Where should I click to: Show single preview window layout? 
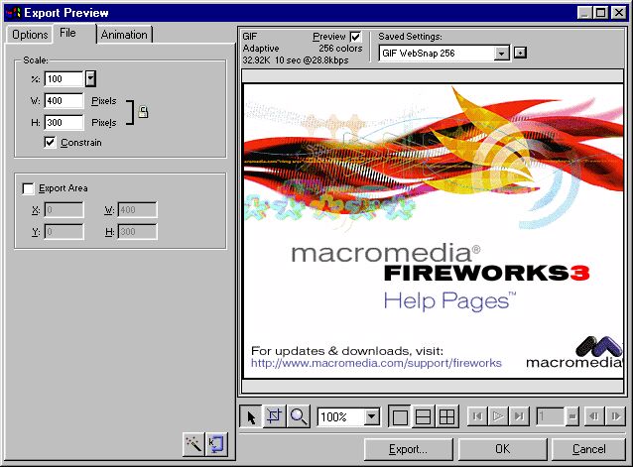[x=400, y=416]
